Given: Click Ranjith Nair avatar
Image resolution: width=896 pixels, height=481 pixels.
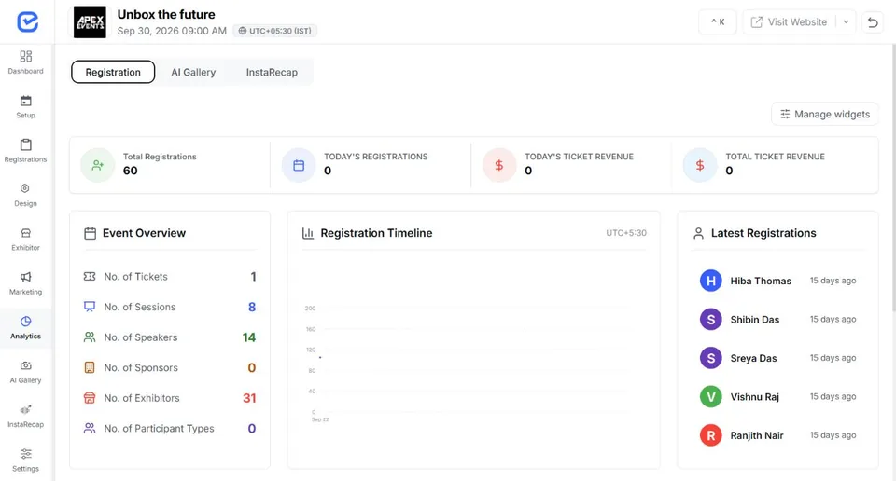Looking at the screenshot, I should pyautogui.click(x=711, y=435).
